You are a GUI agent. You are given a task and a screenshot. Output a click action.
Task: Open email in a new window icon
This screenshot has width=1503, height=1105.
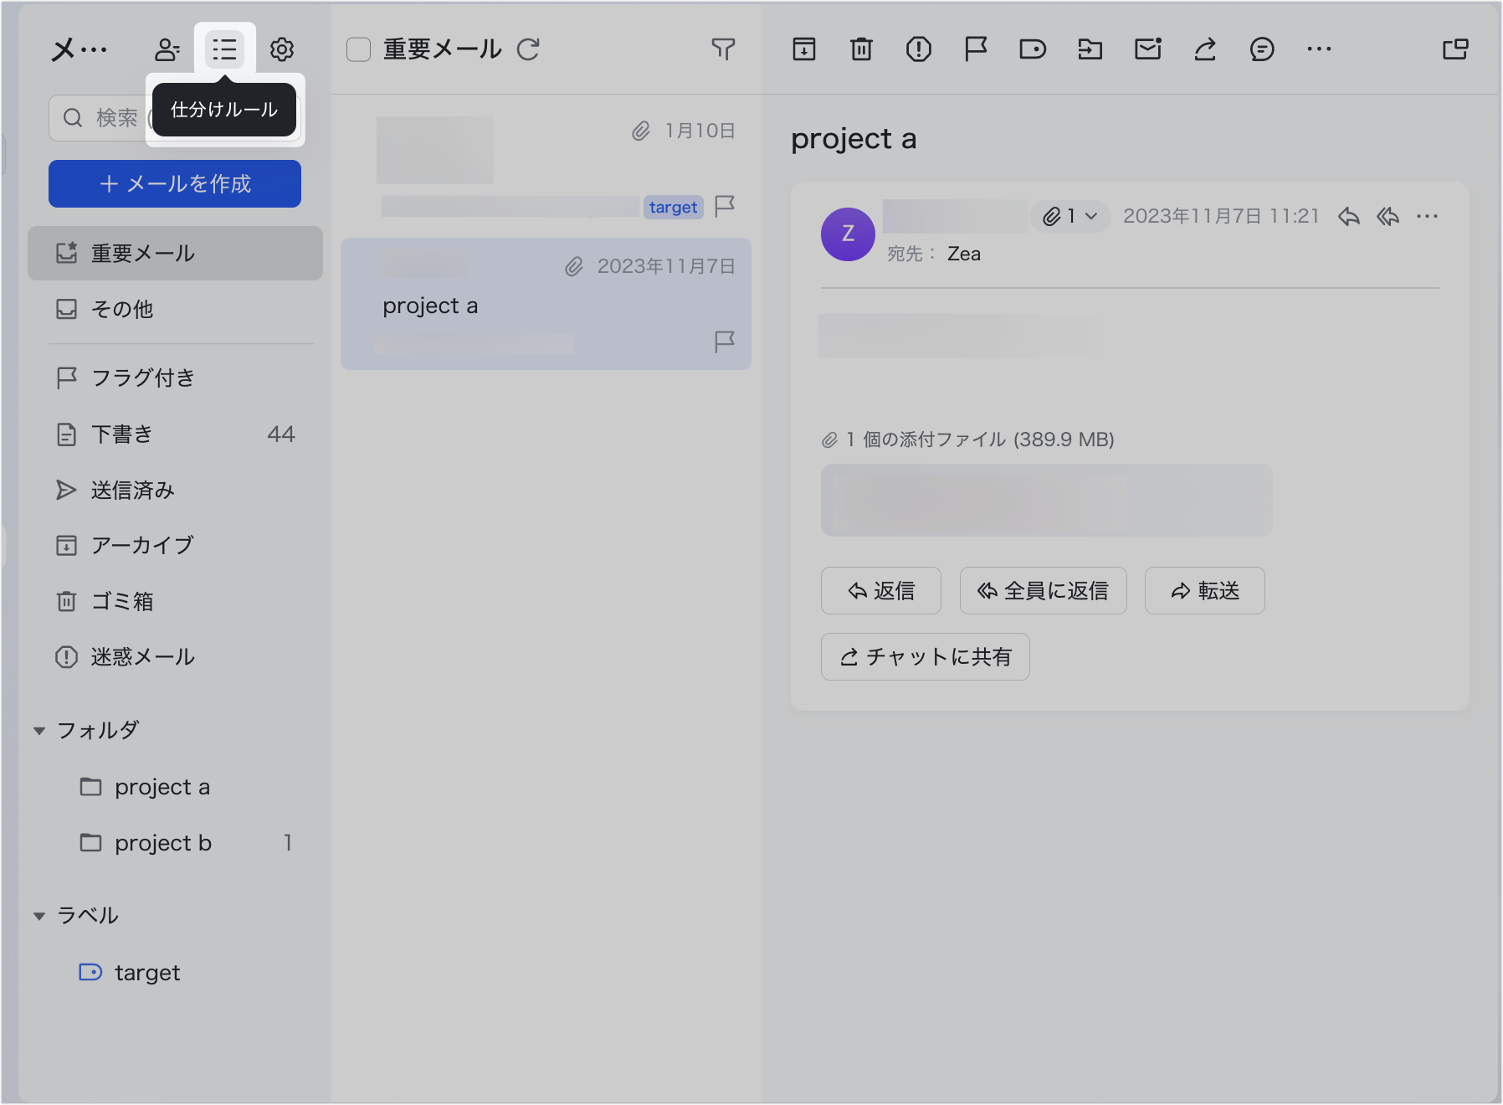(1455, 49)
